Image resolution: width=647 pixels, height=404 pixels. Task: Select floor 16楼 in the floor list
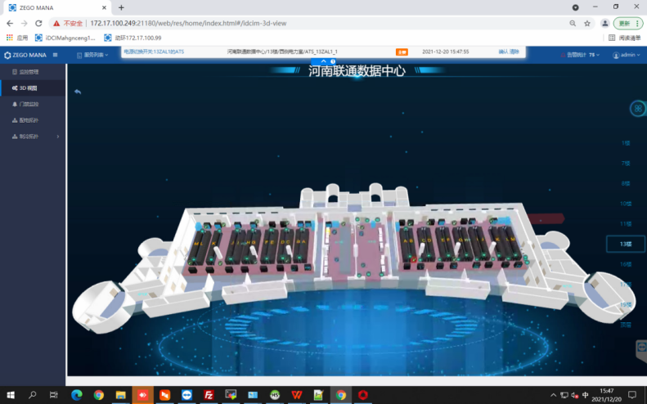[626, 264]
